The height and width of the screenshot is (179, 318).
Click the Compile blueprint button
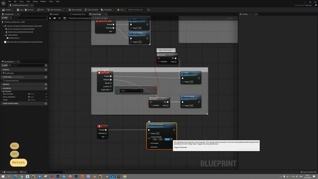click(6, 10)
